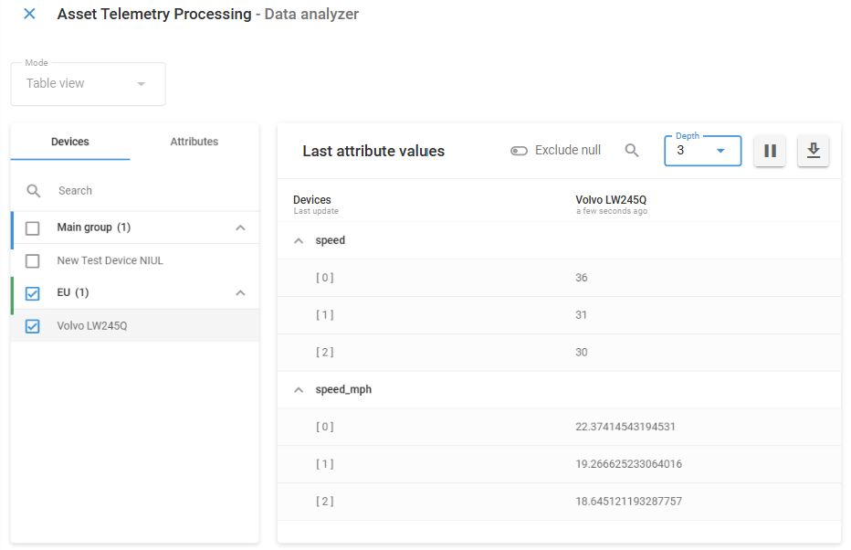The width and height of the screenshot is (851, 550).
Task: Open the Depth dropdown
Action: [x=721, y=151]
